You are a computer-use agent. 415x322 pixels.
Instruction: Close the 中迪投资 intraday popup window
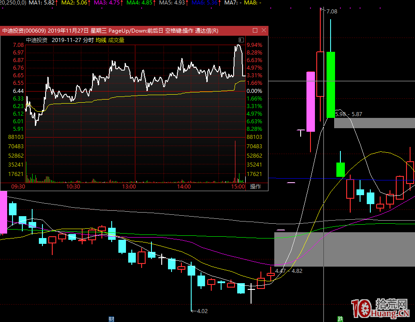264,30
